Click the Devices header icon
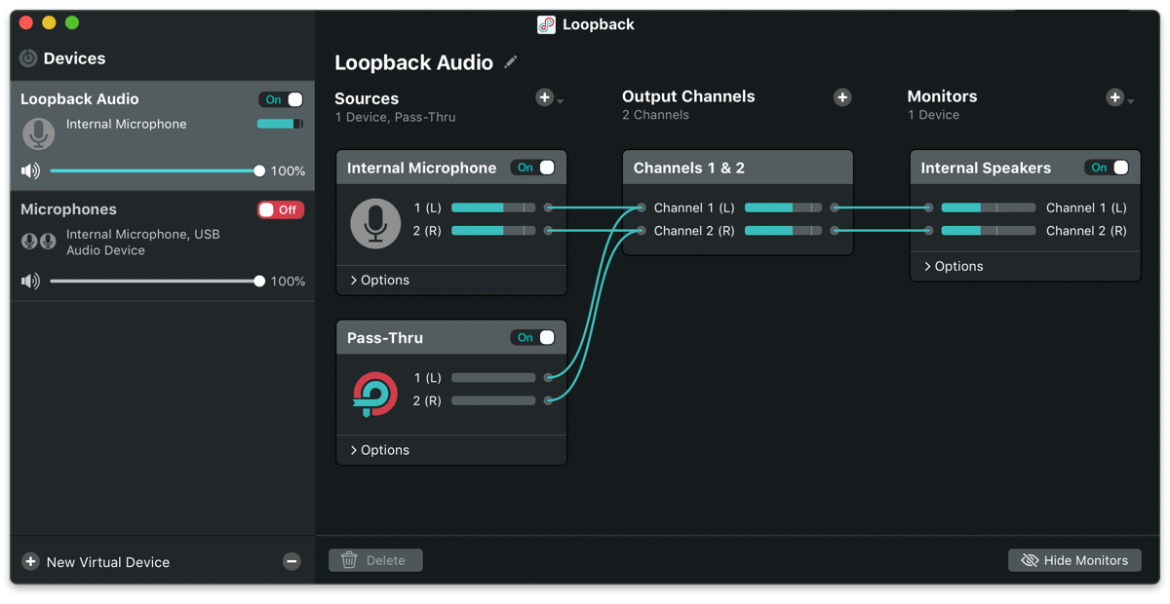 tap(28, 58)
